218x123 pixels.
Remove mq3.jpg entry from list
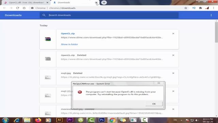coord(173,73)
